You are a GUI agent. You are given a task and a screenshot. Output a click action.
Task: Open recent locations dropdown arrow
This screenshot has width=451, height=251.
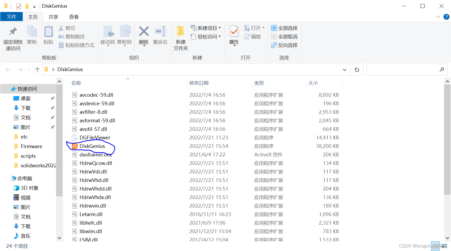pyautogui.click(x=29, y=70)
